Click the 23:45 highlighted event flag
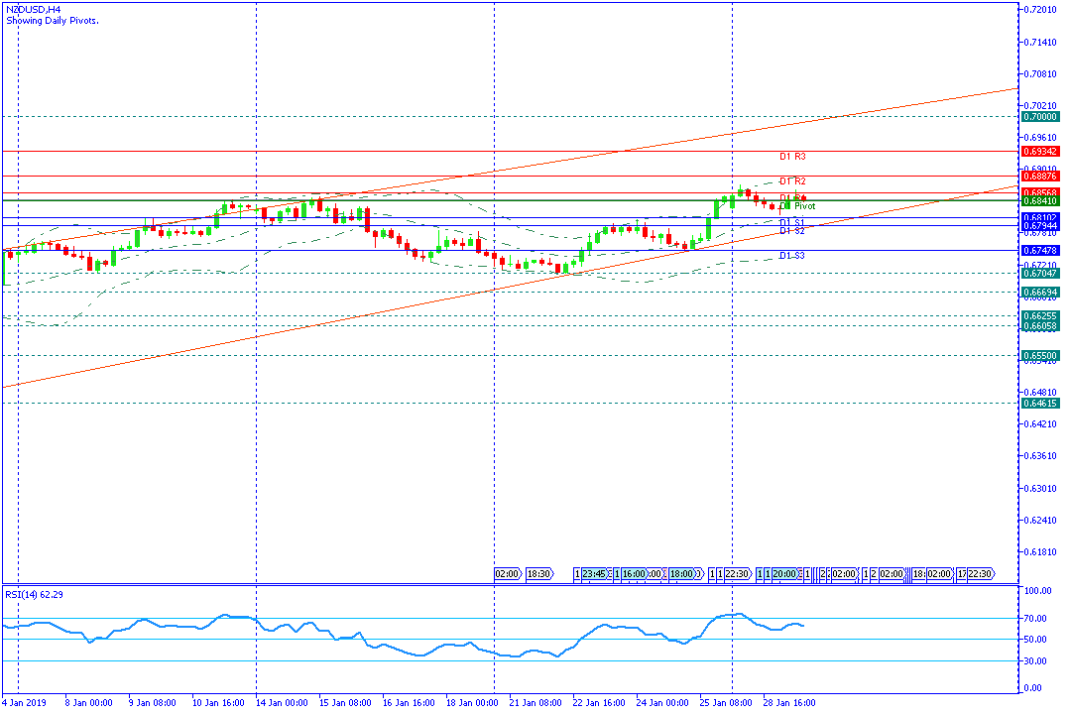This screenshot has width=1071, height=714. tap(594, 574)
